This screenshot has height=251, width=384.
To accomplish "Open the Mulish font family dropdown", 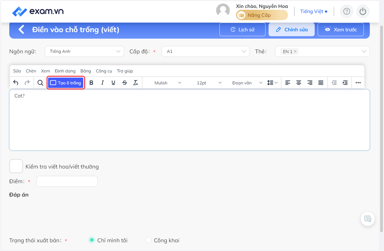I will [168, 83].
